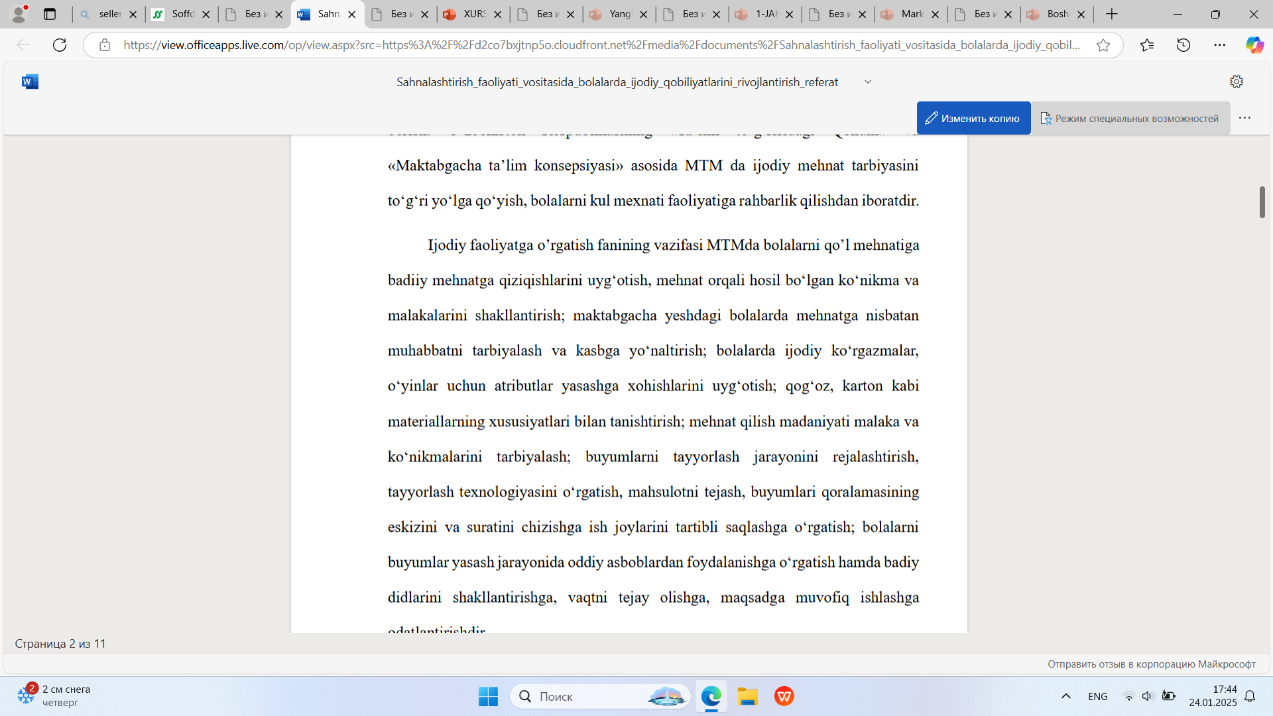Click the document vertical scrollbar thumb
Image resolution: width=1273 pixels, height=716 pixels.
tap(1262, 202)
